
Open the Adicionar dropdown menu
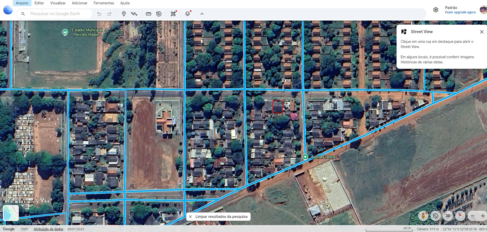coord(79,3)
